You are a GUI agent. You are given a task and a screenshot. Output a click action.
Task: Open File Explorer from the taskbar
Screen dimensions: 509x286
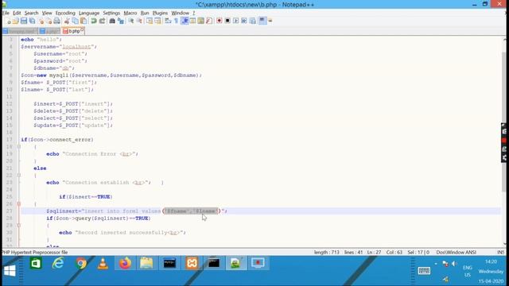coord(146,263)
